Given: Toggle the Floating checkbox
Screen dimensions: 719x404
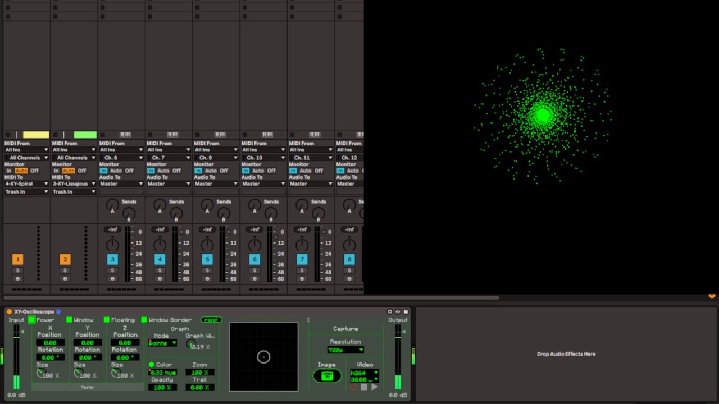Looking at the screenshot, I should pos(106,320).
